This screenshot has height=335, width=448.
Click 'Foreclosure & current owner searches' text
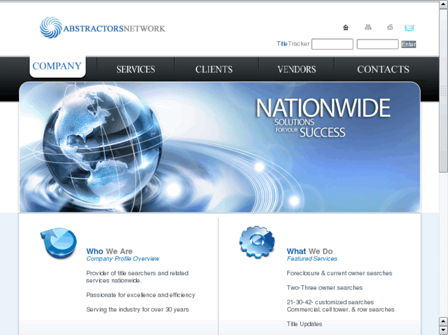[340, 273]
